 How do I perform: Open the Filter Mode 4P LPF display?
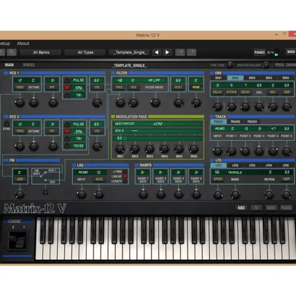click(154, 80)
